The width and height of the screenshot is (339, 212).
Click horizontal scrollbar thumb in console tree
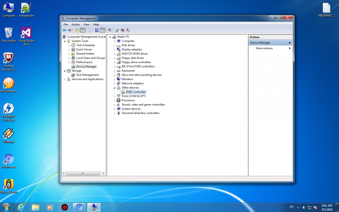pos(83,173)
